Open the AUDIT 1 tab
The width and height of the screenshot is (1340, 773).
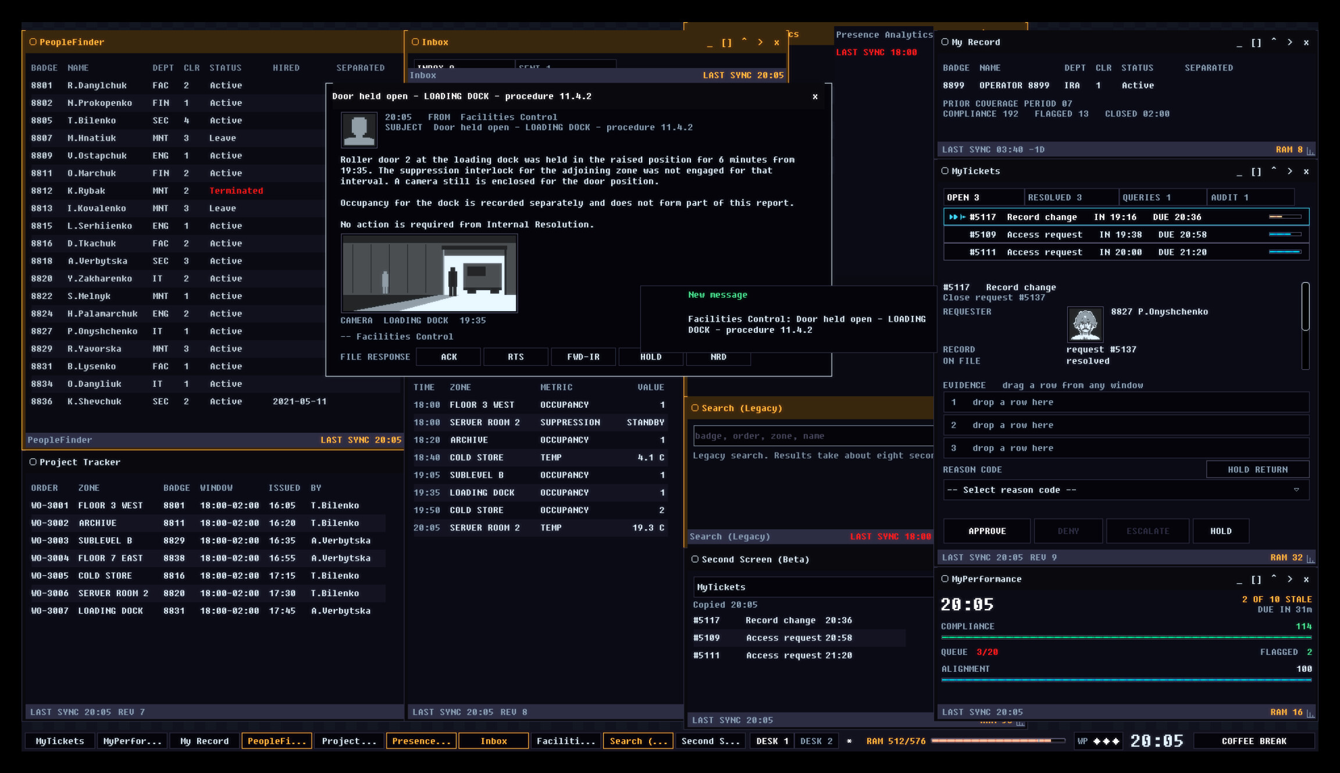1251,197
